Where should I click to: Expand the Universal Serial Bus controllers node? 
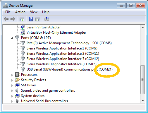(12, 101)
